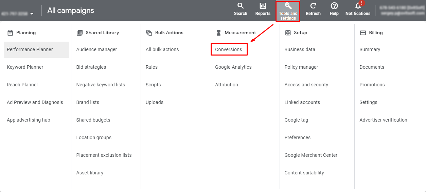Open Google tag settings
This screenshot has height=192, width=426.
296,120
